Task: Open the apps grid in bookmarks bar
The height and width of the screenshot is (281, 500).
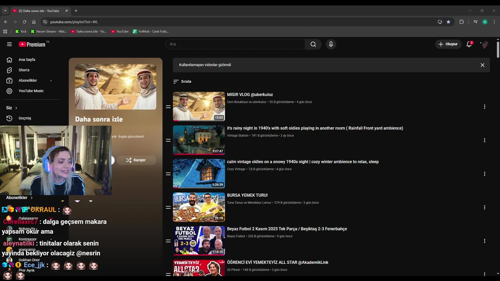Action: (5, 31)
